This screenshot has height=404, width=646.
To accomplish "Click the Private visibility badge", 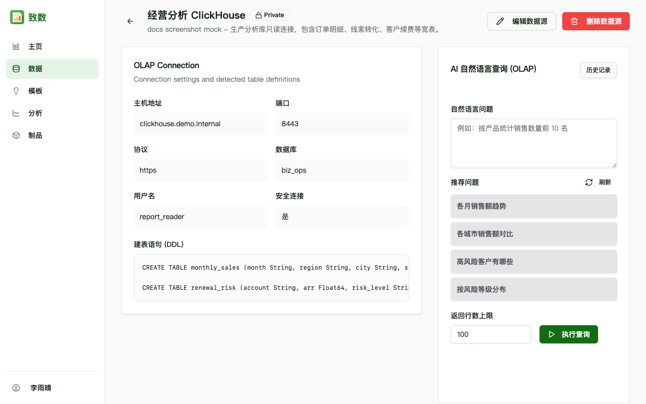I will click(270, 15).
